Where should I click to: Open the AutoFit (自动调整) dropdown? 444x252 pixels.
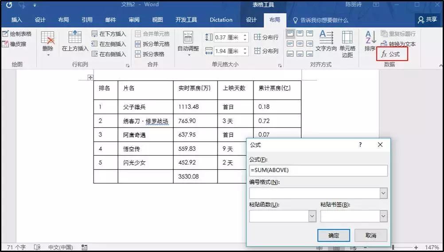click(x=188, y=44)
